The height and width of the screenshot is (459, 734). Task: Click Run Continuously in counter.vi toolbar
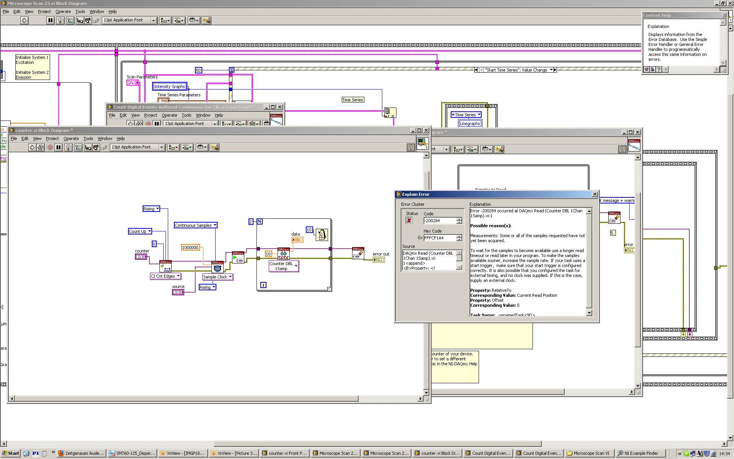click(41, 147)
